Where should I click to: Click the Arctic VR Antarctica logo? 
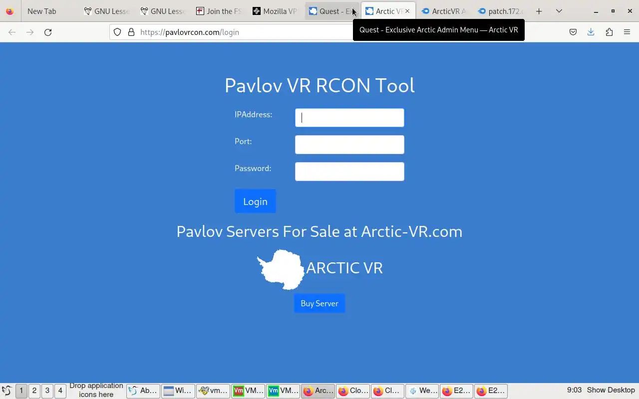(x=281, y=269)
